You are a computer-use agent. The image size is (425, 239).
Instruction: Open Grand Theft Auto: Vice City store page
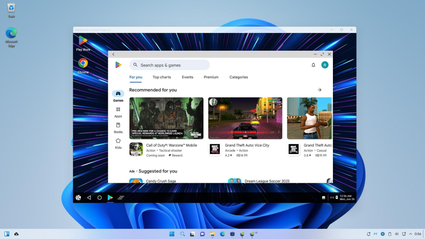coord(245,118)
